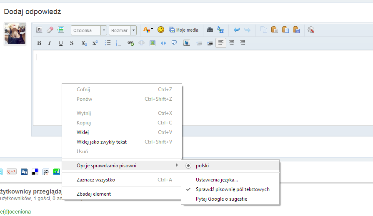Toggle Sprawdź pisownię pól tekstowych

tap(233, 189)
